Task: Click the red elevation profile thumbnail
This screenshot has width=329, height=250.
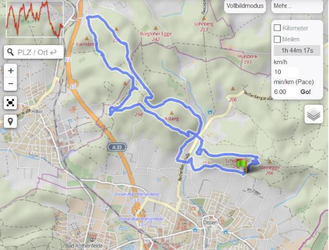Action: coord(35,19)
